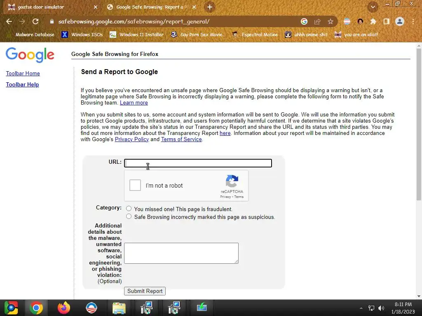Open the Toolbar Home link

click(23, 73)
